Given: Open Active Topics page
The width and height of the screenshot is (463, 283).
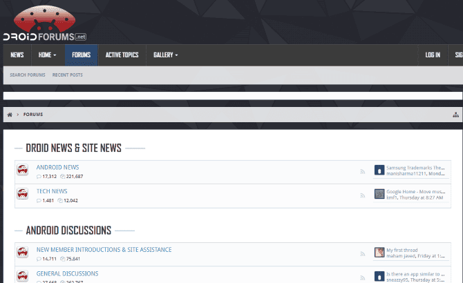Looking at the screenshot, I should click(122, 55).
